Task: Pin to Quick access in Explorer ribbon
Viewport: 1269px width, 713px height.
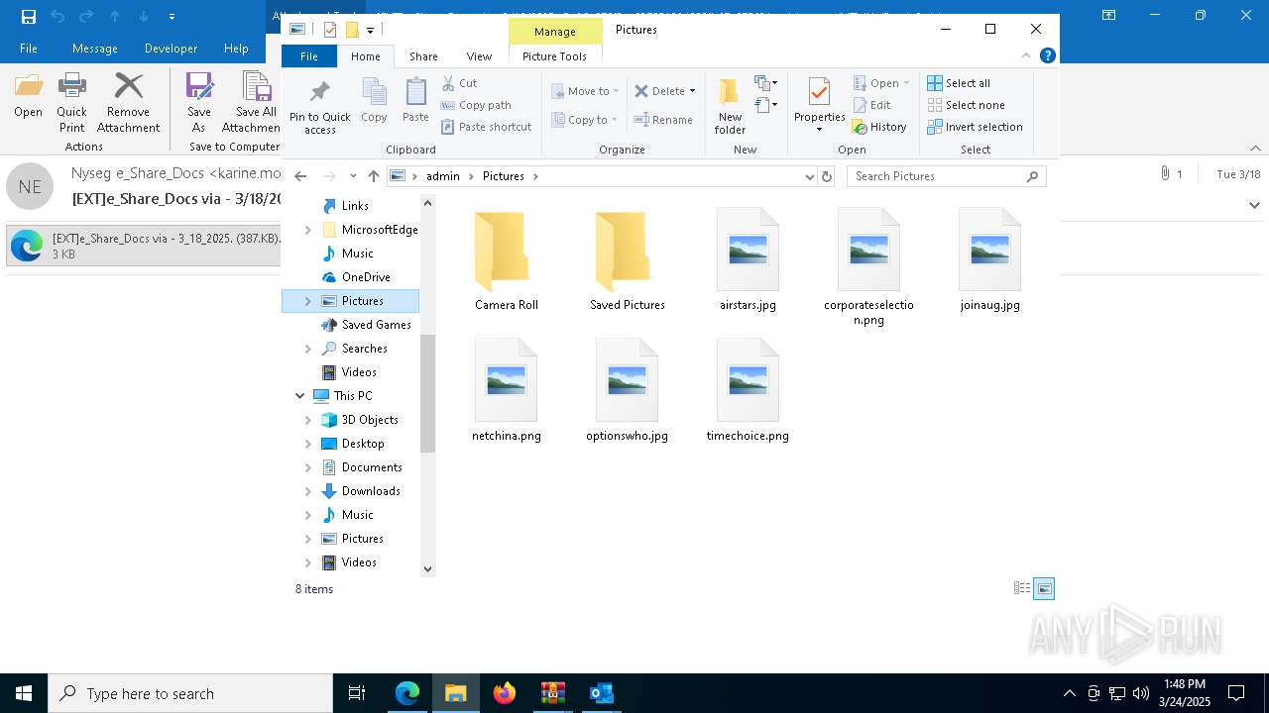Action: (319, 108)
